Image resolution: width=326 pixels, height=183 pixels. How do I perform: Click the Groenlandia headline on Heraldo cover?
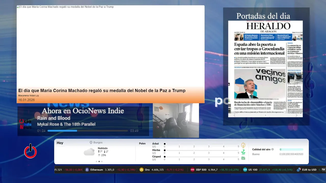tap(259, 49)
